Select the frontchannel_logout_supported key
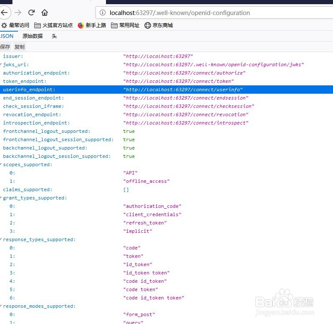Viewport: 333px width, 324px height. (46, 131)
